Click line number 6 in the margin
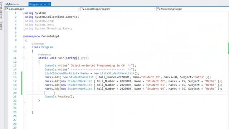Viewport: 229px width, 129px height. coord(16,32)
